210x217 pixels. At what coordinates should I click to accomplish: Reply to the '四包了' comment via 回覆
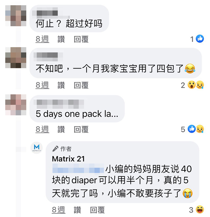click(x=81, y=85)
